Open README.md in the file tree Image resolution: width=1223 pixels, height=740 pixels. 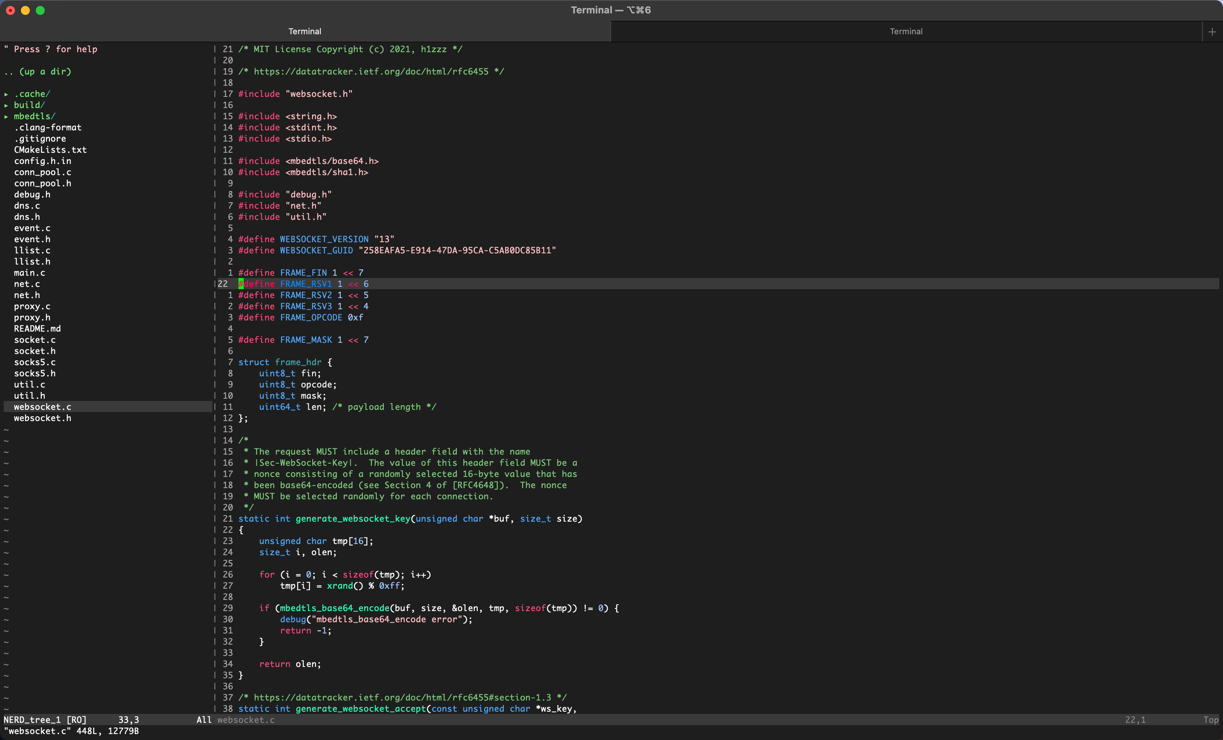click(x=37, y=329)
